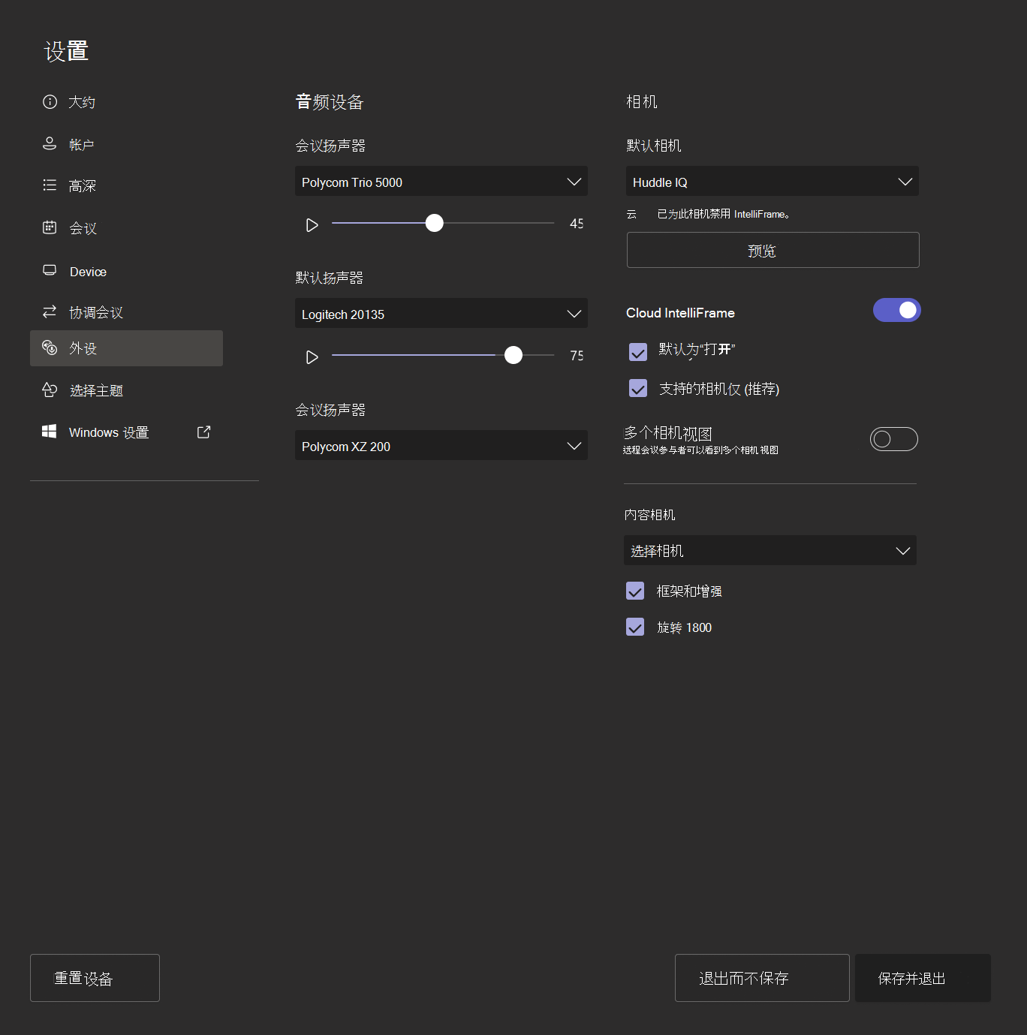Play test sound for Logitech 20135

312,357
